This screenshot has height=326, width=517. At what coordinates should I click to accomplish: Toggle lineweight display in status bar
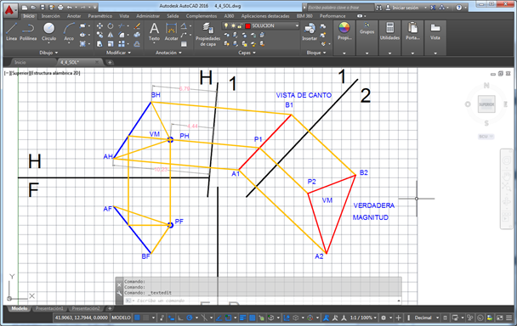243,318
